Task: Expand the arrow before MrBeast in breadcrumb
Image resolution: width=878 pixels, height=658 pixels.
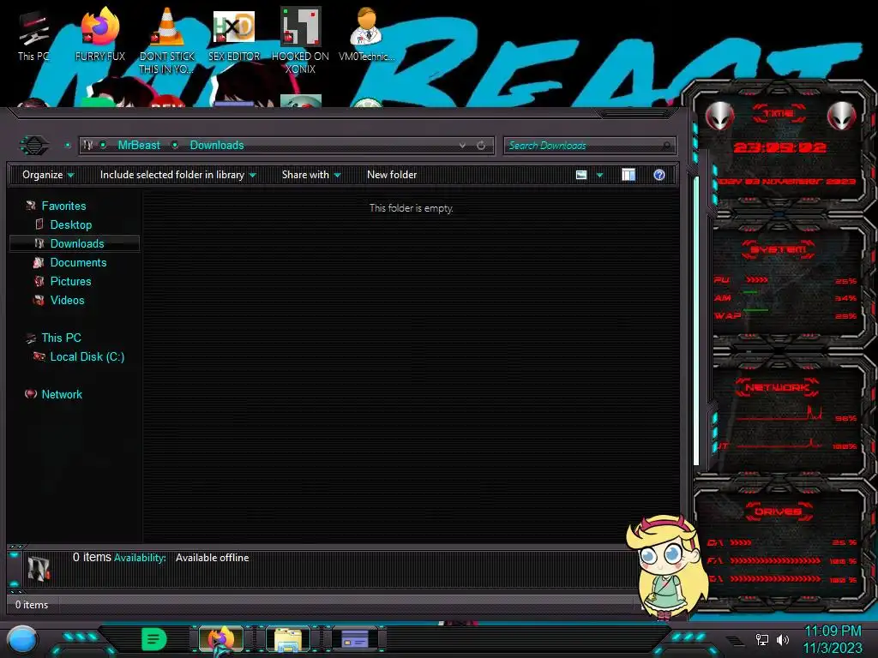Action: (103, 146)
